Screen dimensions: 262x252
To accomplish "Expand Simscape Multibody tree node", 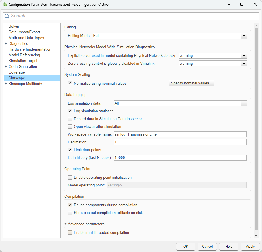I will (x=6, y=84).
